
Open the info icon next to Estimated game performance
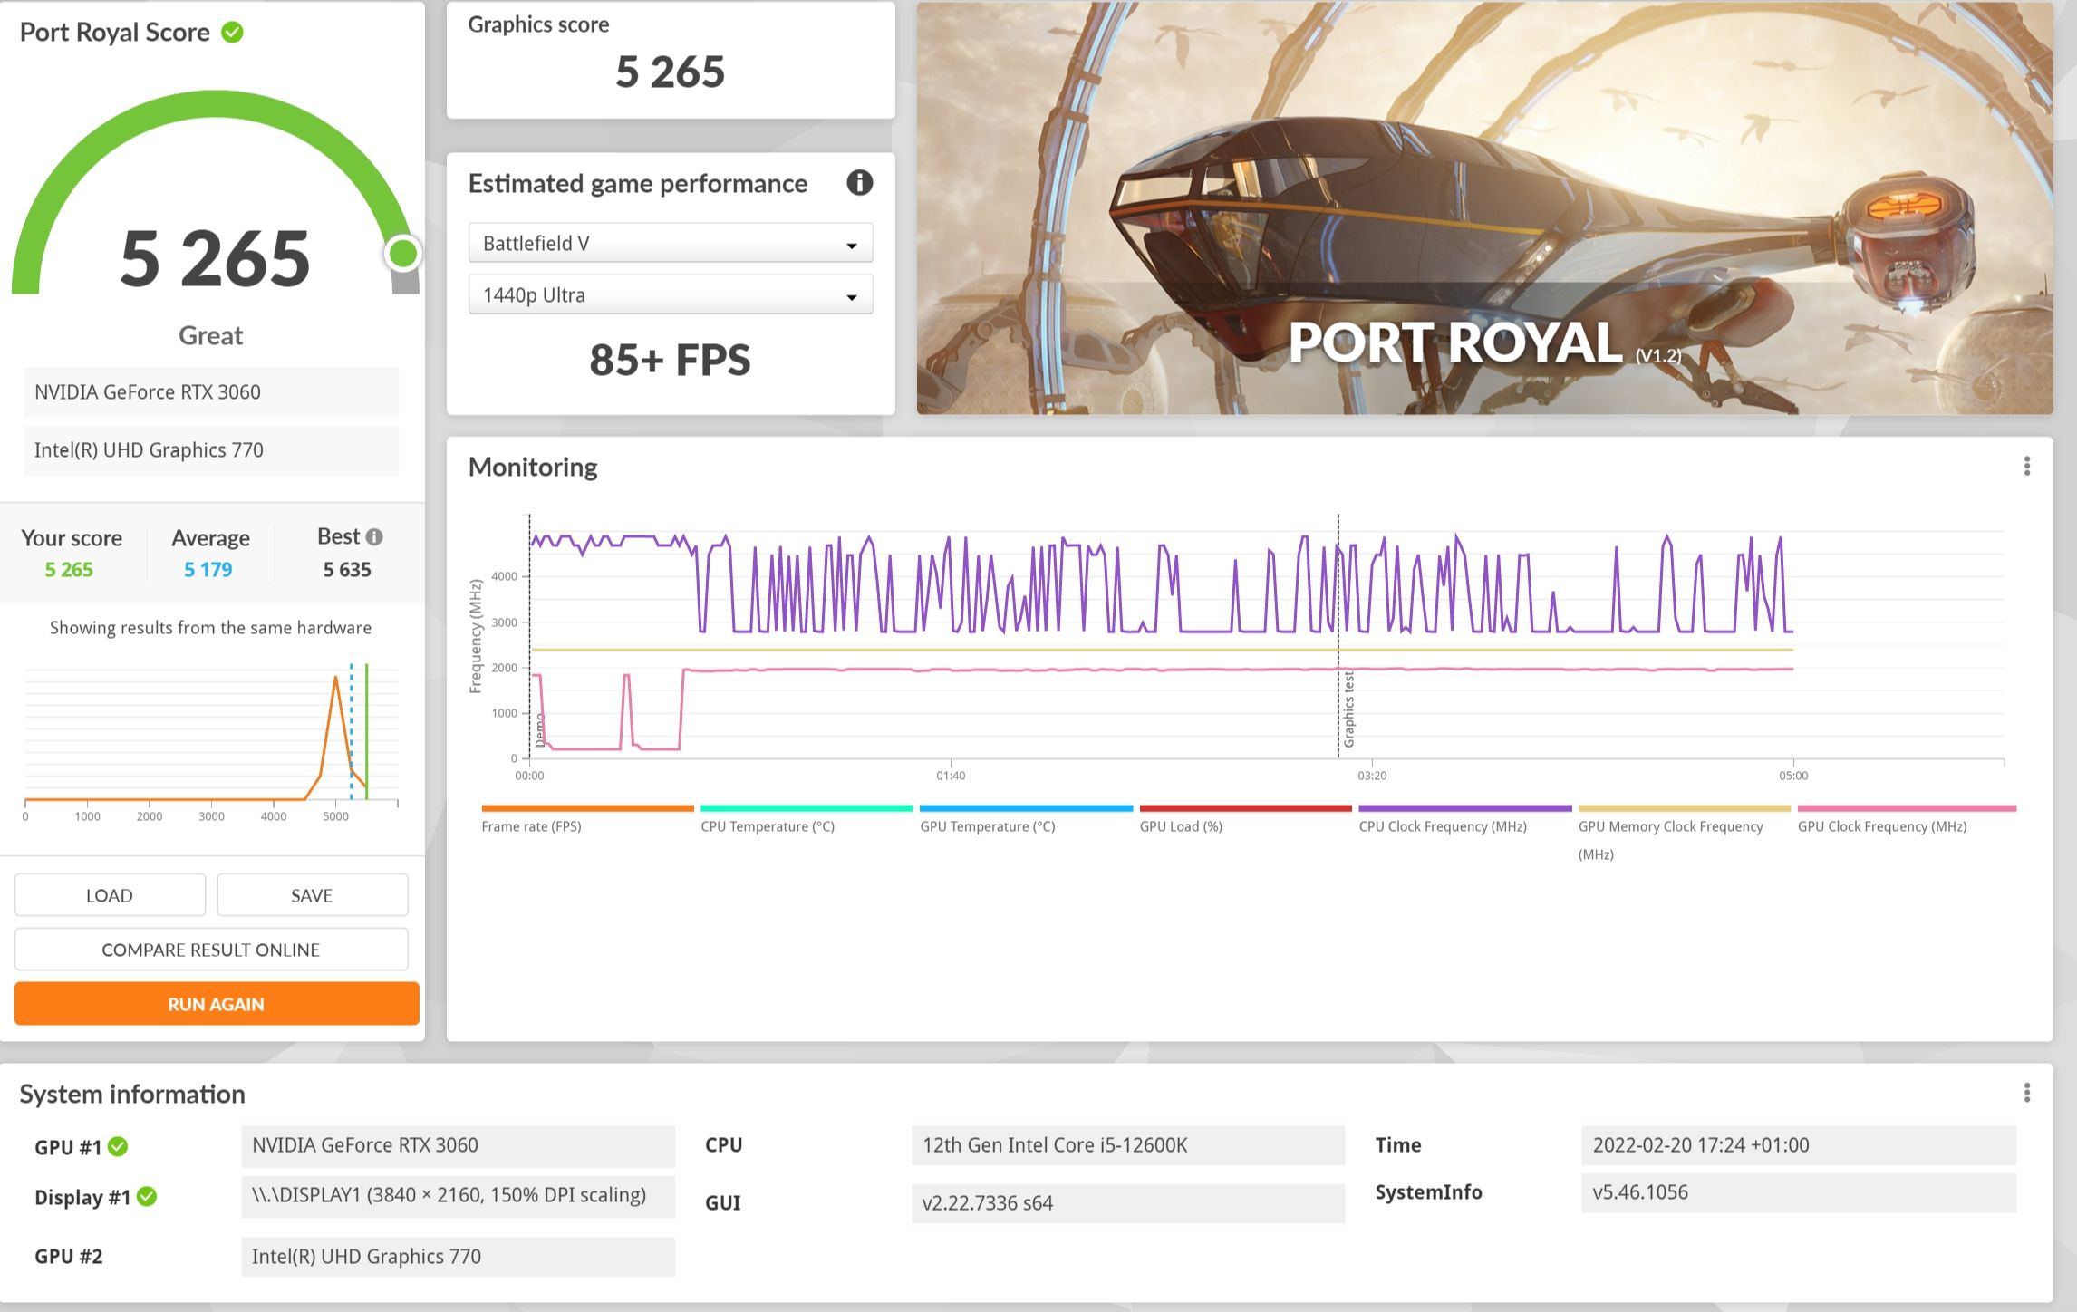point(859,183)
